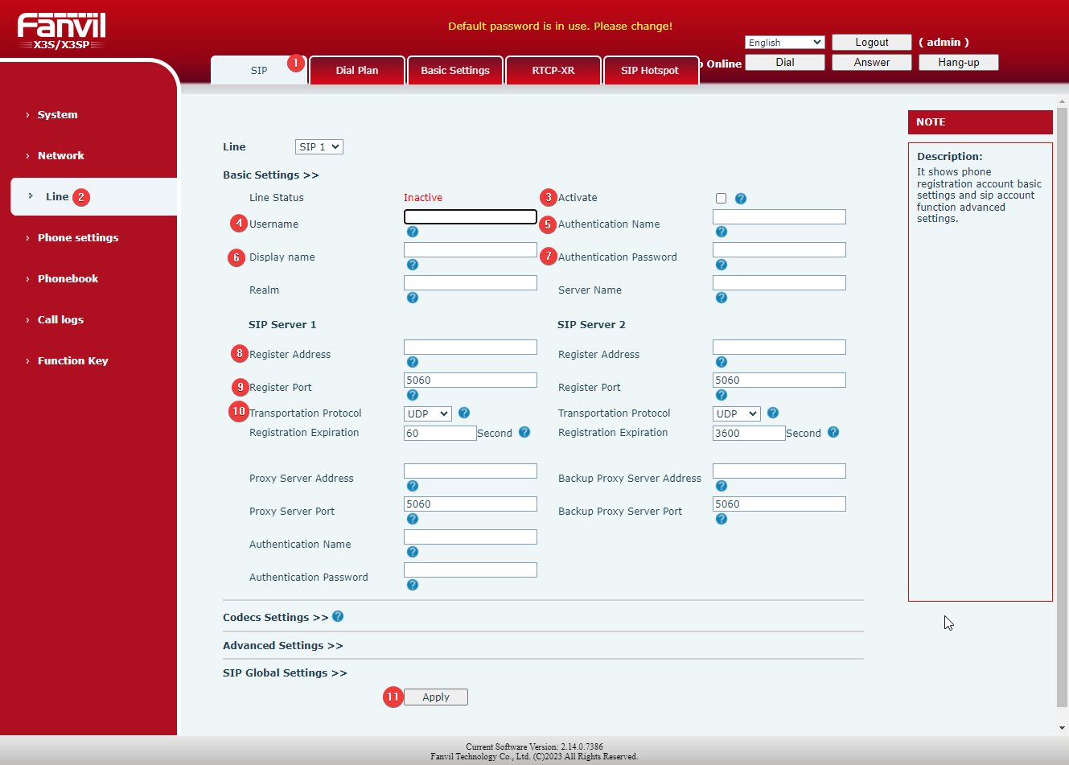Enable the Activate checkbox
Image resolution: width=1069 pixels, height=765 pixels.
point(721,199)
